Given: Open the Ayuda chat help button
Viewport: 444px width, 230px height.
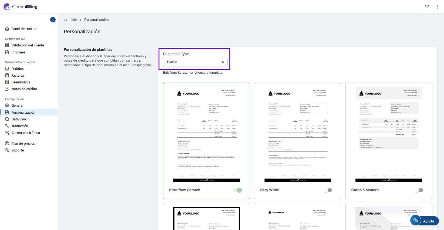Looking at the screenshot, I should click(424, 221).
